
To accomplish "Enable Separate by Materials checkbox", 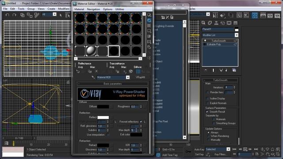I will click(214, 119).
